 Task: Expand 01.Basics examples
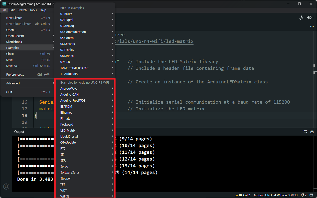85,14
